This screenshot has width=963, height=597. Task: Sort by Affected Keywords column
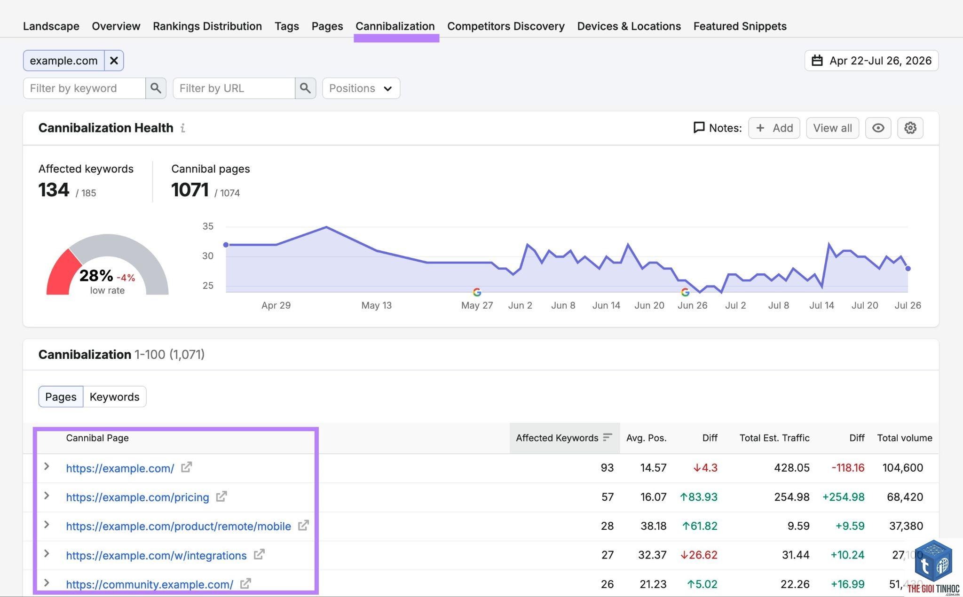[564, 438]
